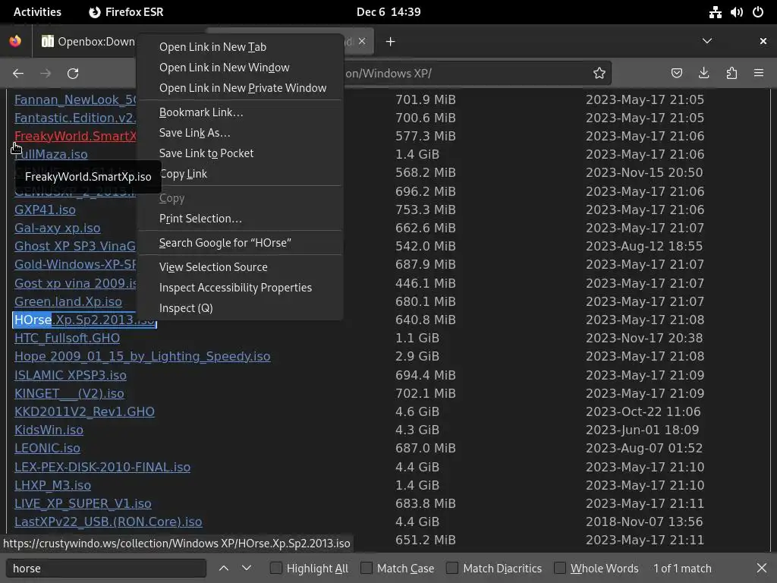Open KidsWin.iso link
The height and width of the screenshot is (583, 777).
pos(49,430)
